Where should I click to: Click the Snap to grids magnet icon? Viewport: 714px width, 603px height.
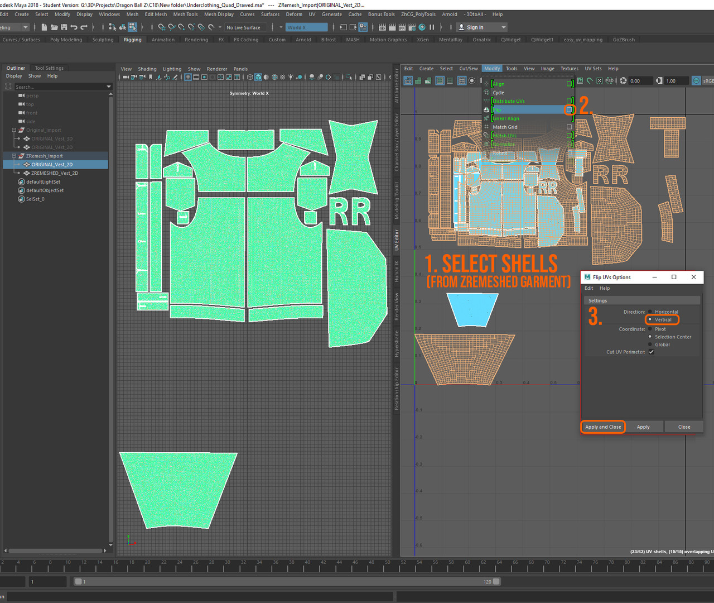(x=162, y=27)
